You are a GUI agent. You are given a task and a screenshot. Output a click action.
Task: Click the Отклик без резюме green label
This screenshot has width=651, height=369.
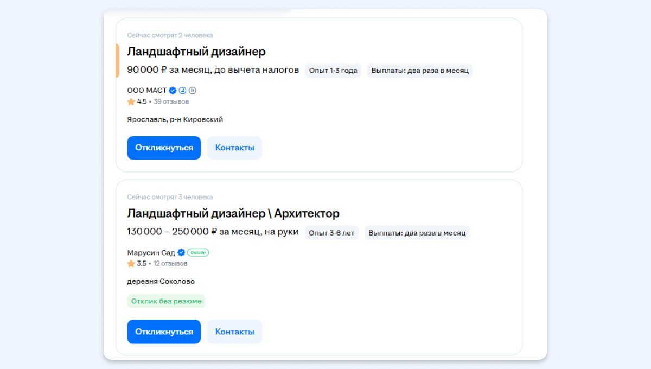pos(166,301)
